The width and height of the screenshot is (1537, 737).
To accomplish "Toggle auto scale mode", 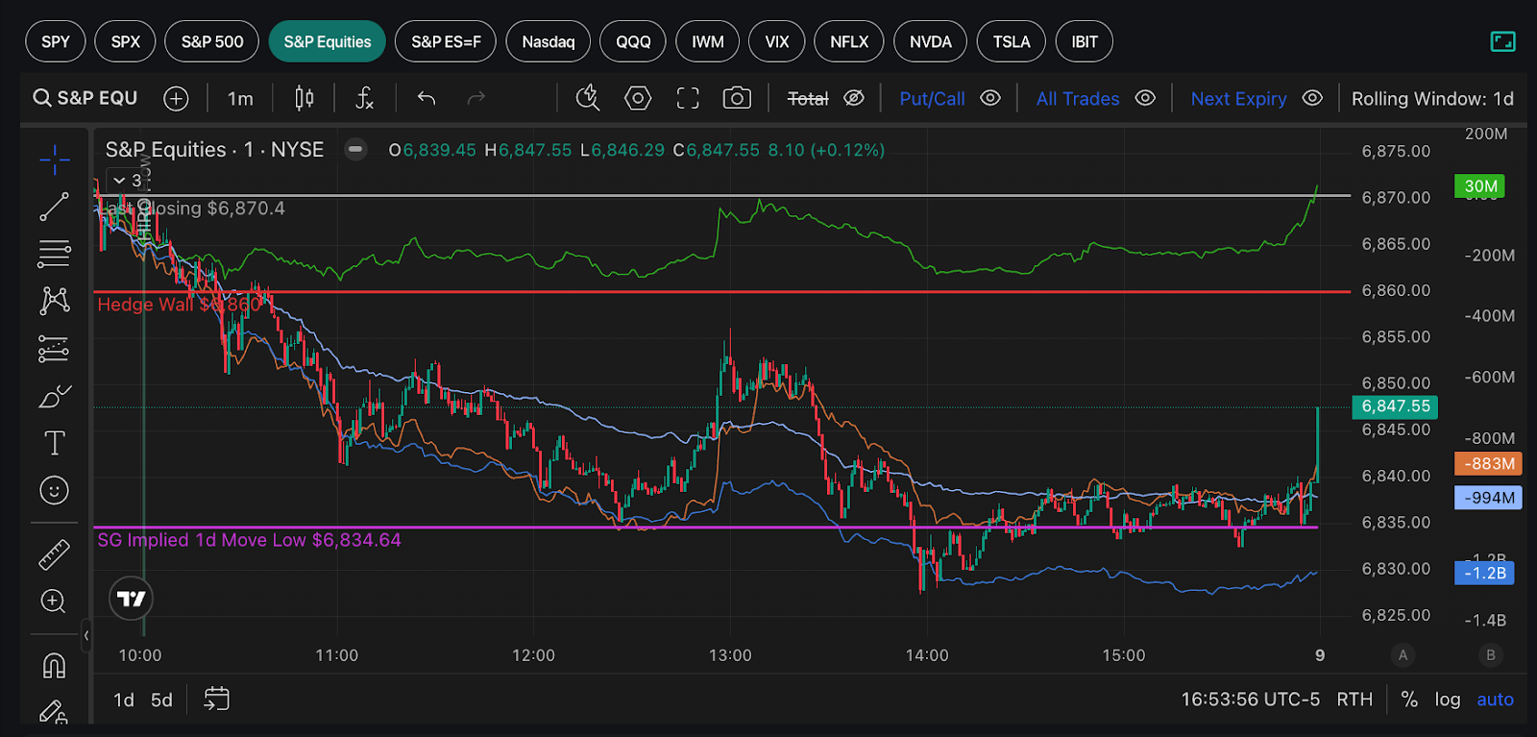I will click(x=1495, y=700).
